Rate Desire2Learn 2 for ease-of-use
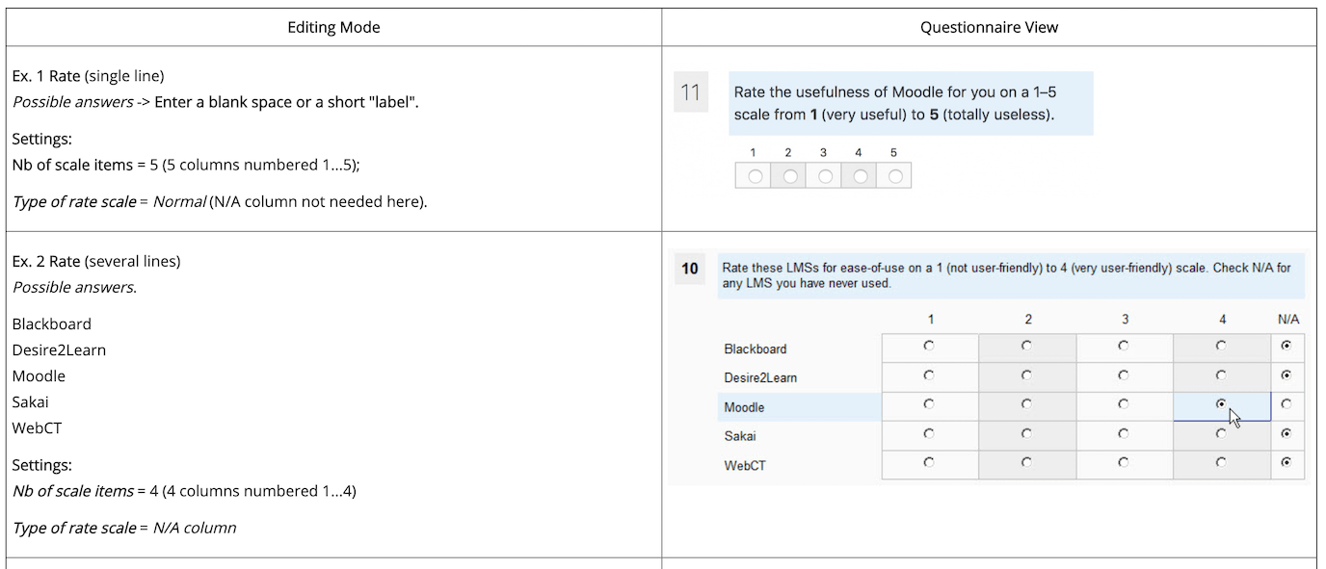This screenshot has height=569, width=1326. (1027, 375)
